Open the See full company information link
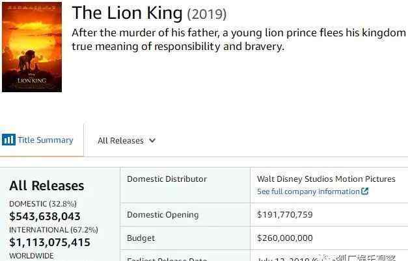The height and width of the screenshot is (261, 408). (x=308, y=192)
